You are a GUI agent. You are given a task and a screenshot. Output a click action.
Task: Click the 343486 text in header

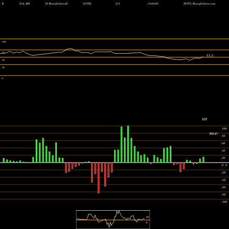pos(153,4)
